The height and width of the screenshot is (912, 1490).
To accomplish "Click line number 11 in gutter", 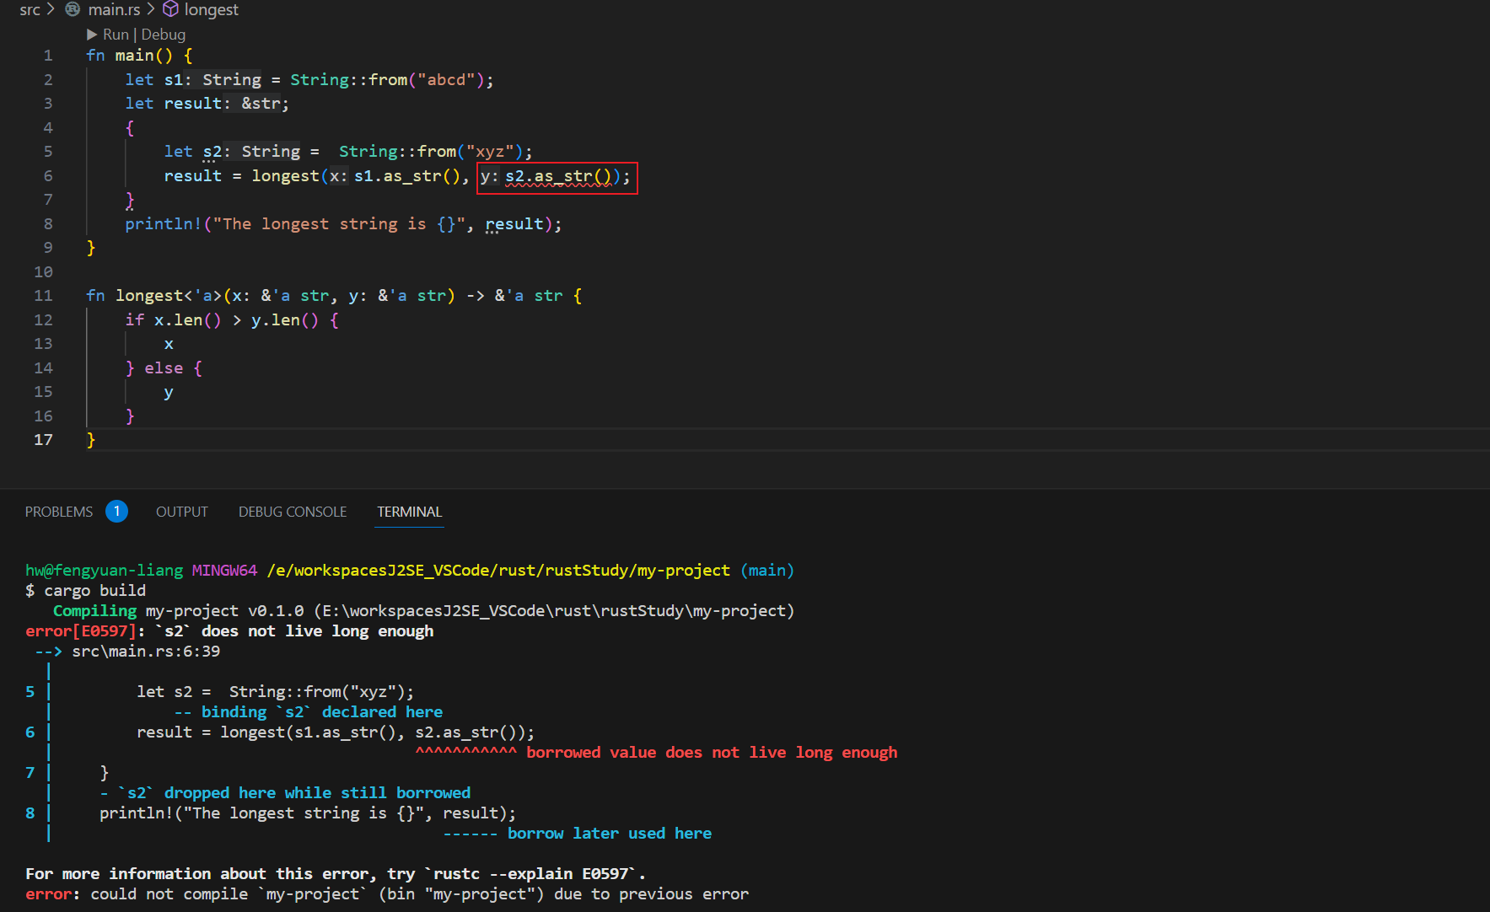I will coord(43,296).
